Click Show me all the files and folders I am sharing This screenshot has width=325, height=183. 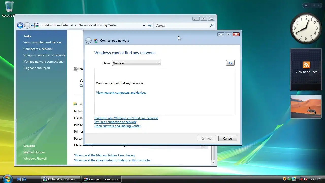coord(104,155)
